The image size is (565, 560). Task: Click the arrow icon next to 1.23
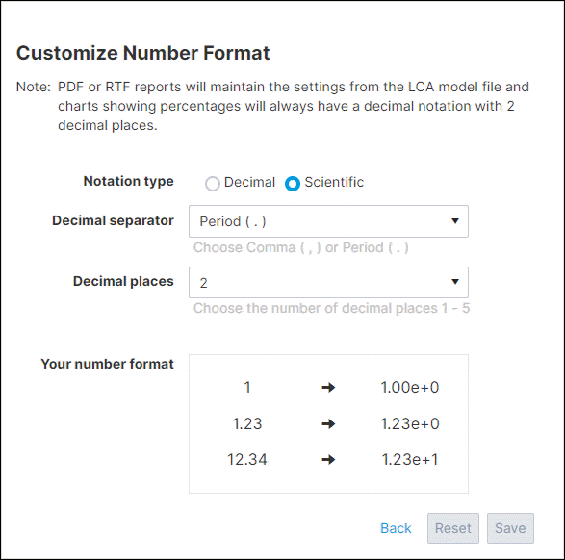point(328,424)
